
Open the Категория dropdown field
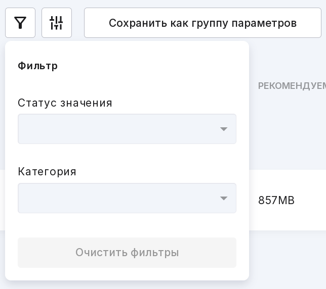[x=127, y=198]
